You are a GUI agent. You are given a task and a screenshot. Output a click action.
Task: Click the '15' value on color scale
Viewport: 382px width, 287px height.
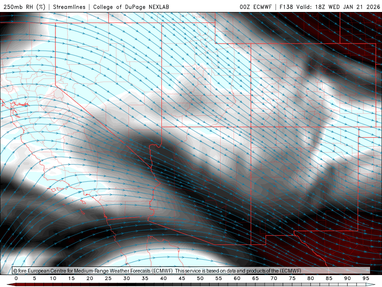[71, 278]
